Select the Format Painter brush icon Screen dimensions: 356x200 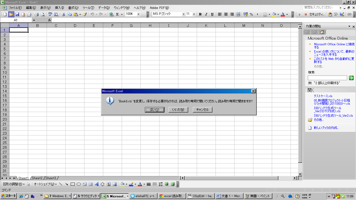pos(85,14)
